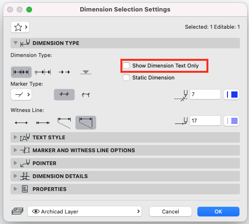Enable Show Dimension Text Only checkbox
This screenshot has height=224, width=249.
126,66
